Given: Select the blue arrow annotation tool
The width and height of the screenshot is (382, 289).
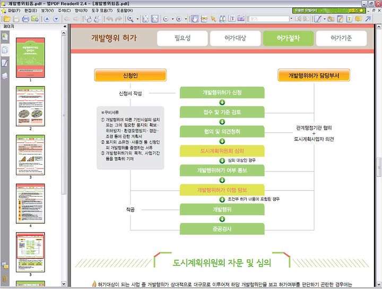Looking at the screenshot, I should pos(368,19).
